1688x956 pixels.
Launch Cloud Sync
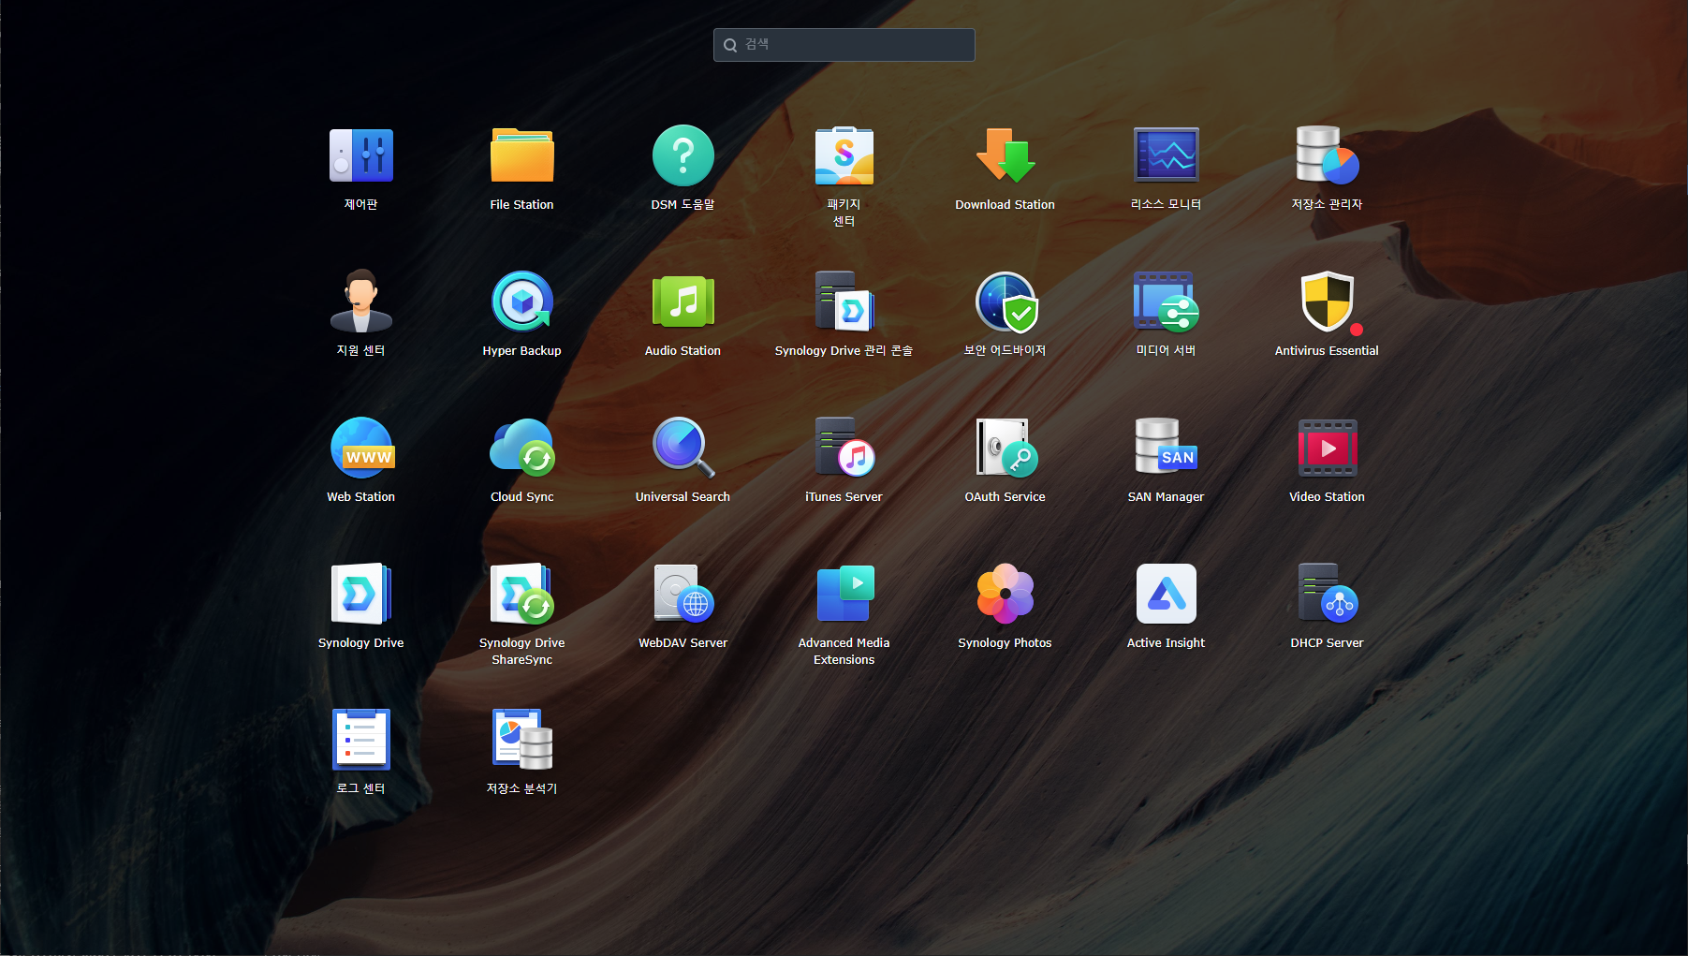[522, 448]
